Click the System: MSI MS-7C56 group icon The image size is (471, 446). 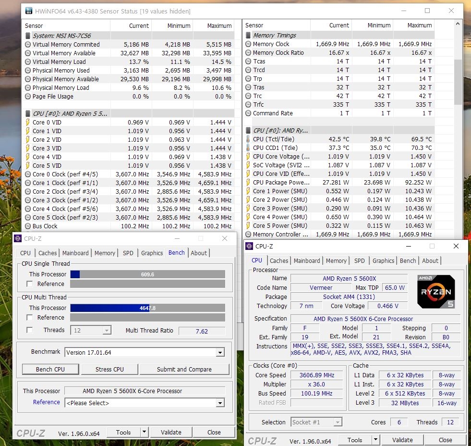point(28,36)
